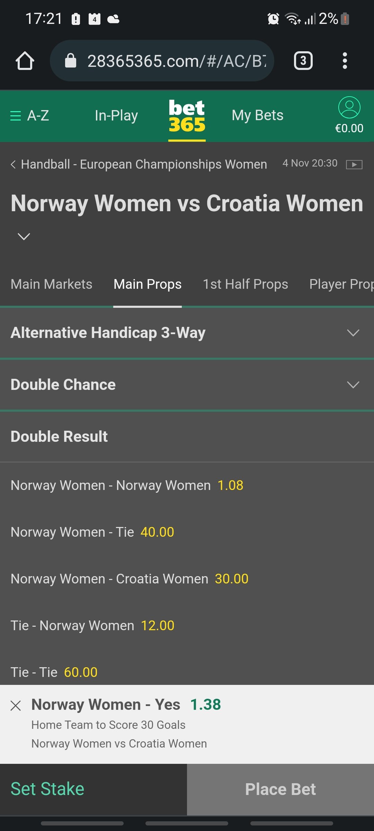The width and height of the screenshot is (374, 831).
Task: Collapse the Double Result section header
Action: tap(187, 437)
